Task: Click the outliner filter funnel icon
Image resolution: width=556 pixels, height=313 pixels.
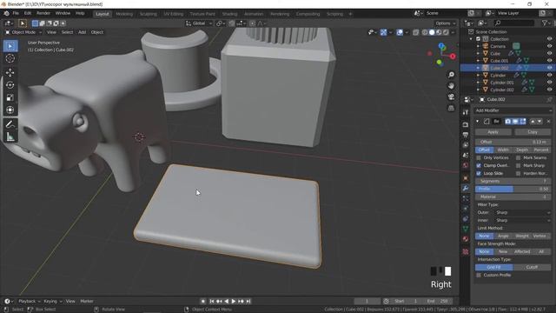Action: click(x=545, y=23)
